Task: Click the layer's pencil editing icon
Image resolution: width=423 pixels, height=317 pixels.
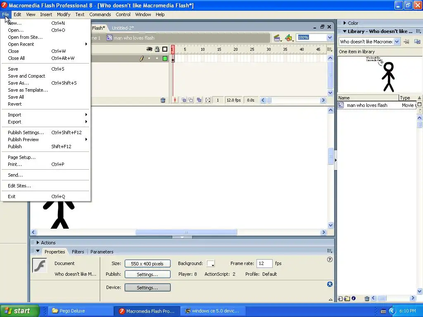Action: coord(142,58)
